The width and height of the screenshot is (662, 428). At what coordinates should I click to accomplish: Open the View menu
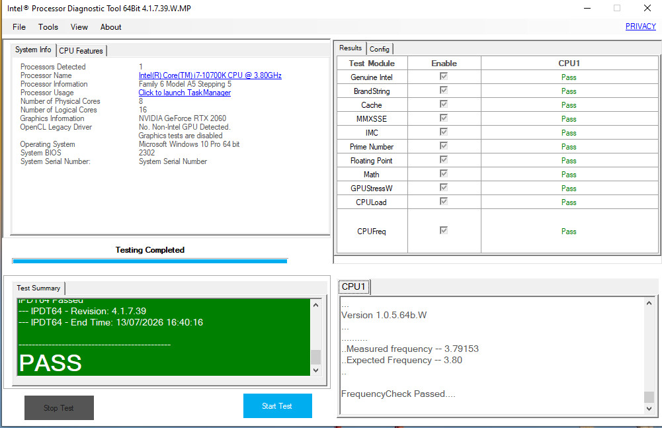click(x=79, y=27)
